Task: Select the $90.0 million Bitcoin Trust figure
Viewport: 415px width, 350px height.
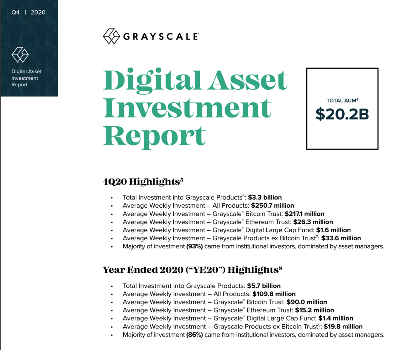Action: [x=307, y=302]
